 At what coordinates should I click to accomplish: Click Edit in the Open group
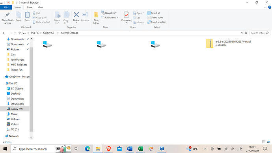[x=137, y=18]
